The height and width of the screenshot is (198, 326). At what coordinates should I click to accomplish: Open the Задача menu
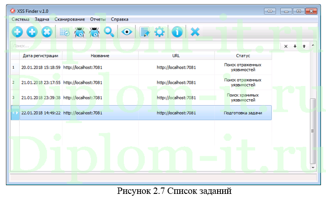[x=42, y=19]
